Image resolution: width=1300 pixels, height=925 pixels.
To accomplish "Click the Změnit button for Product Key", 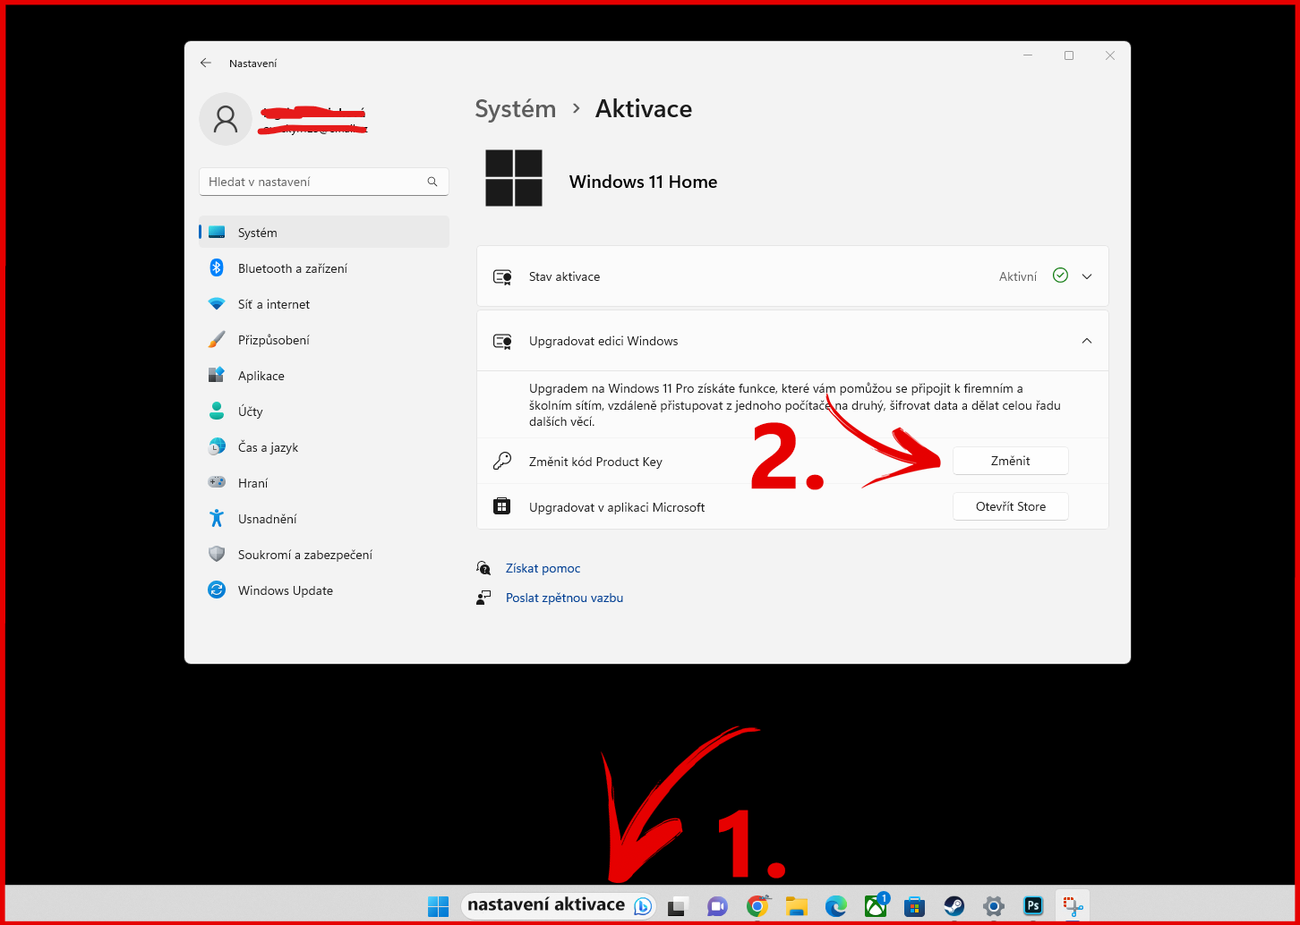I will coord(1011,461).
